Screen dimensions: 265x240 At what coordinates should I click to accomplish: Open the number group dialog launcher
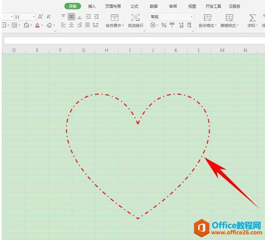click(193, 31)
